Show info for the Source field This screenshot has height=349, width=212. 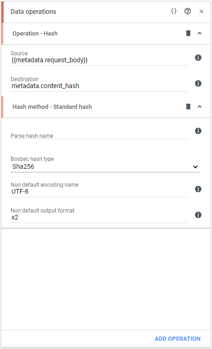click(x=198, y=58)
